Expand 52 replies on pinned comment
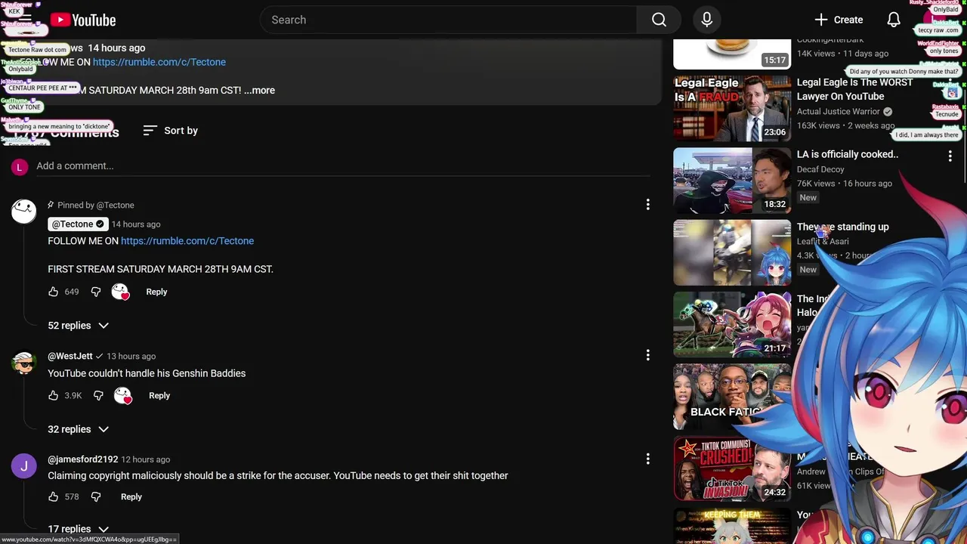Screen dimensions: 967x544 [x=79, y=326]
